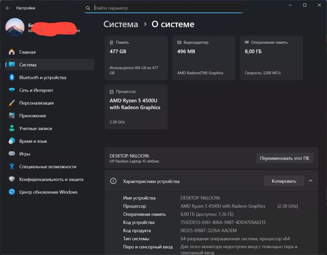
Task: Minimize the Settings window
Action: tap(290, 5)
